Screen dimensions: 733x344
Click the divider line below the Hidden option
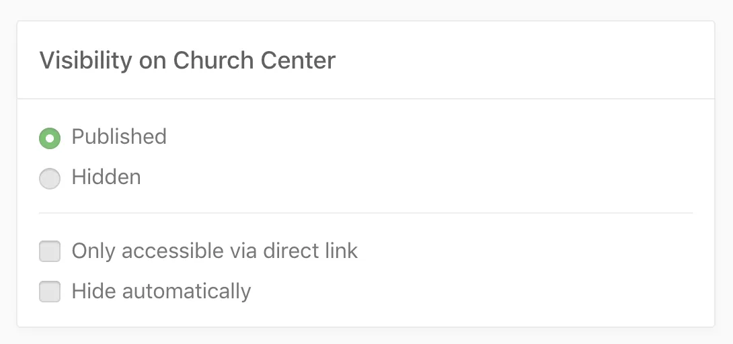tap(366, 213)
